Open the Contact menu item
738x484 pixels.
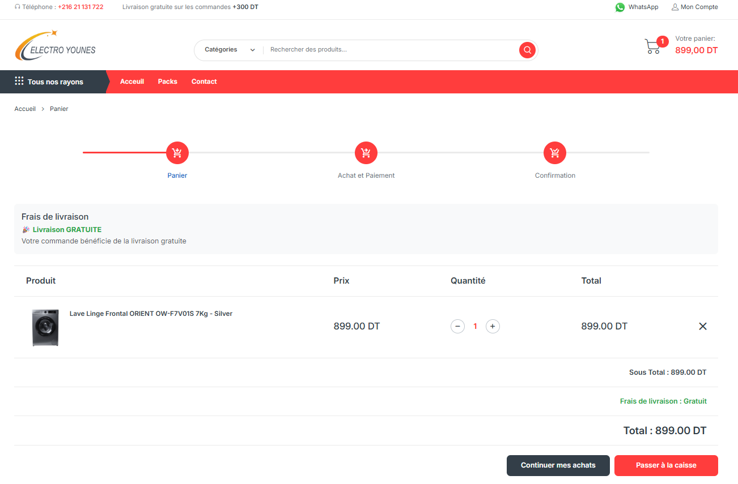click(x=204, y=82)
